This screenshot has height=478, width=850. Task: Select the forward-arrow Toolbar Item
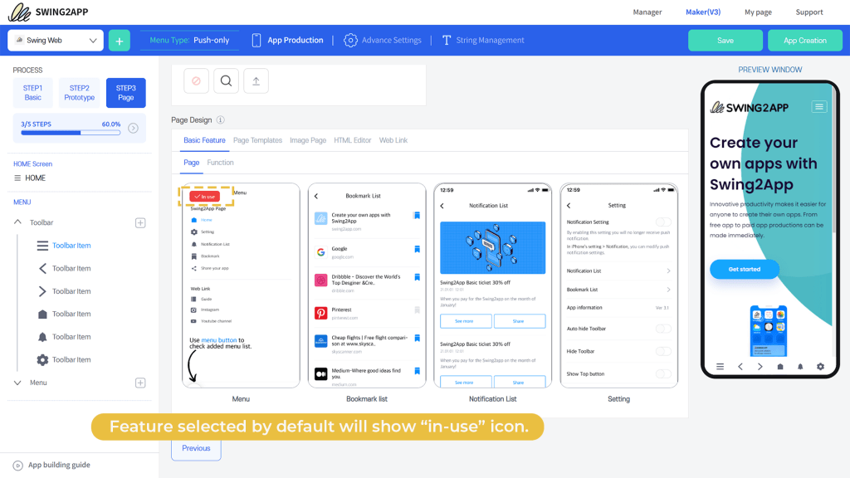[x=64, y=291]
